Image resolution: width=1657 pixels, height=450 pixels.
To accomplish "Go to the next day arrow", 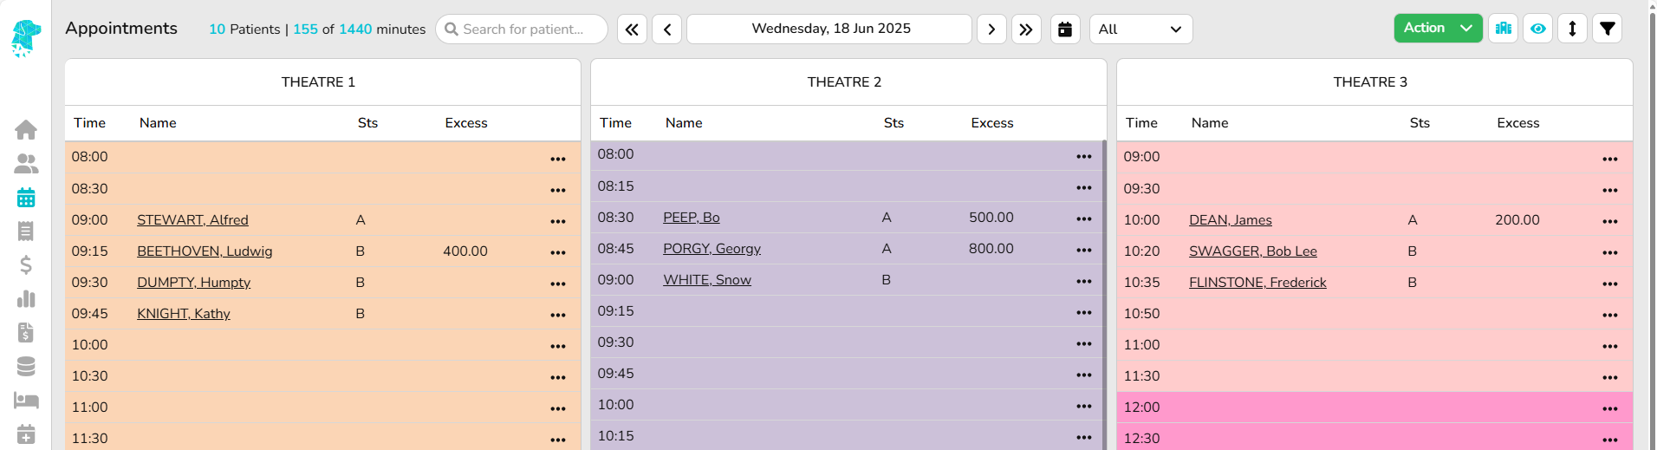I will pyautogui.click(x=991, y=29).
